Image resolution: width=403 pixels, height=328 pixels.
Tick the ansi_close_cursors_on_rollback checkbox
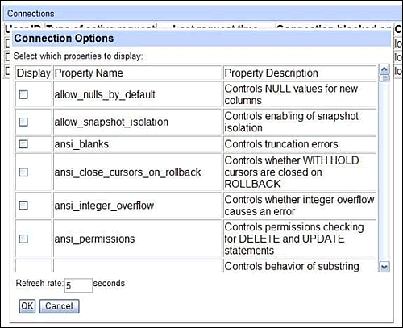point(23,172)
